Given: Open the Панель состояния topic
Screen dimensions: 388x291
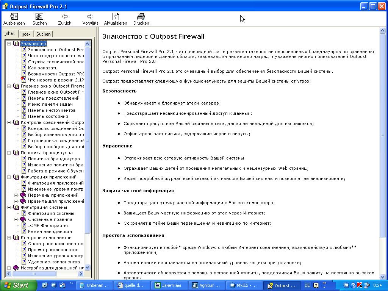Looking at the screenshot, I should tap(48, 116).
